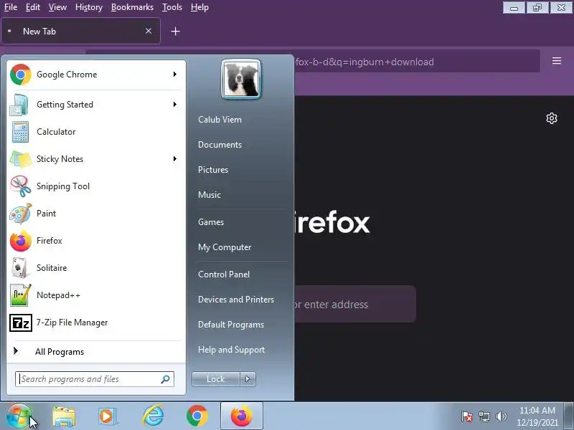
Task: Open the Pictures library link
Action: point(213,170)
